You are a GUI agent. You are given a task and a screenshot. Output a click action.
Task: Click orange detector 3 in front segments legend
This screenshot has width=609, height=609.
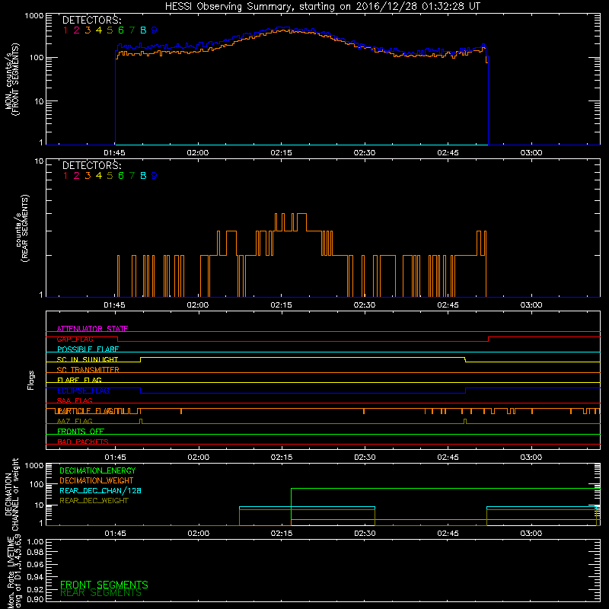click(88, 30)
